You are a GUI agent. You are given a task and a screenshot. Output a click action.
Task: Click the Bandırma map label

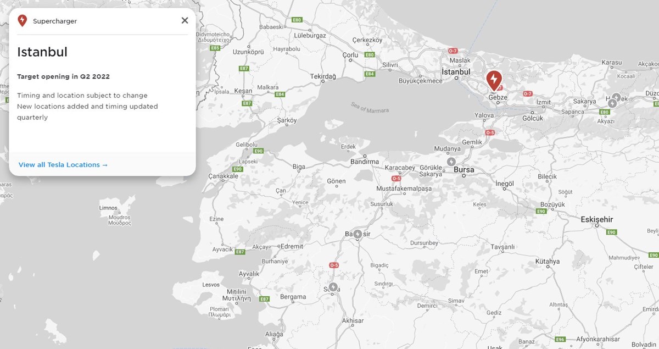coord(365,162)
